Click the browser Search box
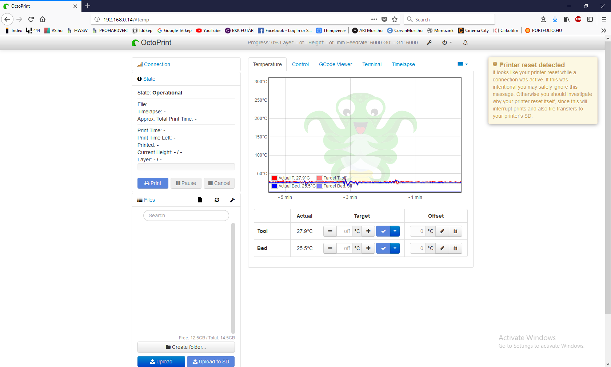 [449, 19]
